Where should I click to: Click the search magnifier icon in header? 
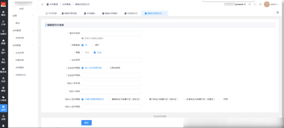[250, 4]
